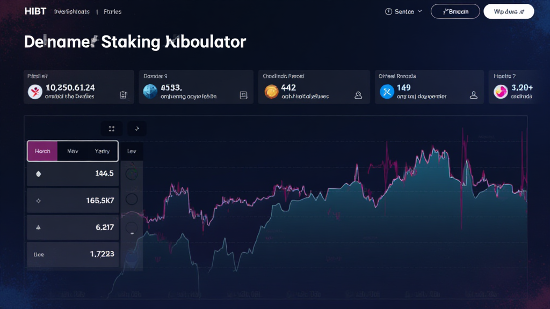Image resolution: width=550 pixels, height=309 pixels.
Task: Click the clipboard icon in the 10,250.61.24 card
Action: pos(124,95)
